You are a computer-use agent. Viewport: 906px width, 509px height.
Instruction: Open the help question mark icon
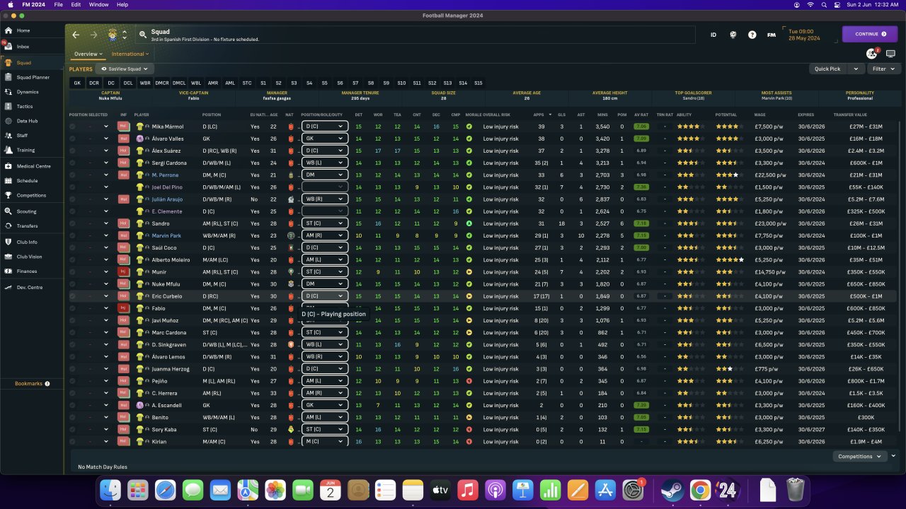click(x=752, y=35)
